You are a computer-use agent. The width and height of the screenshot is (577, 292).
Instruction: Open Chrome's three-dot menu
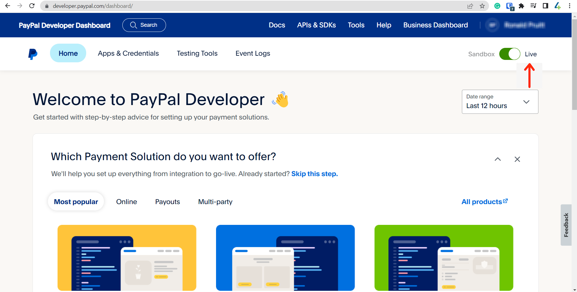point(569,6)
